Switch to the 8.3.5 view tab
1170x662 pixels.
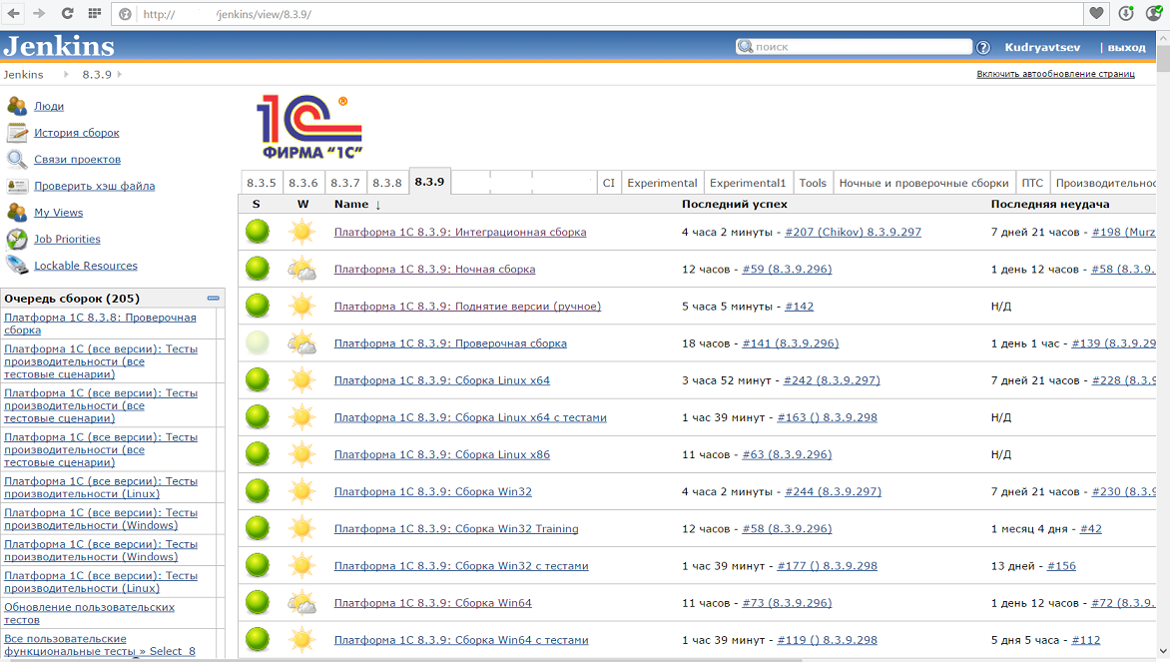click(262, 183)
